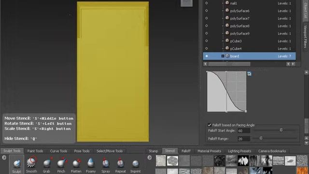Expand the board object tree node
The height and width of the screenshot is (174, 309).
(x=223, y=56)
